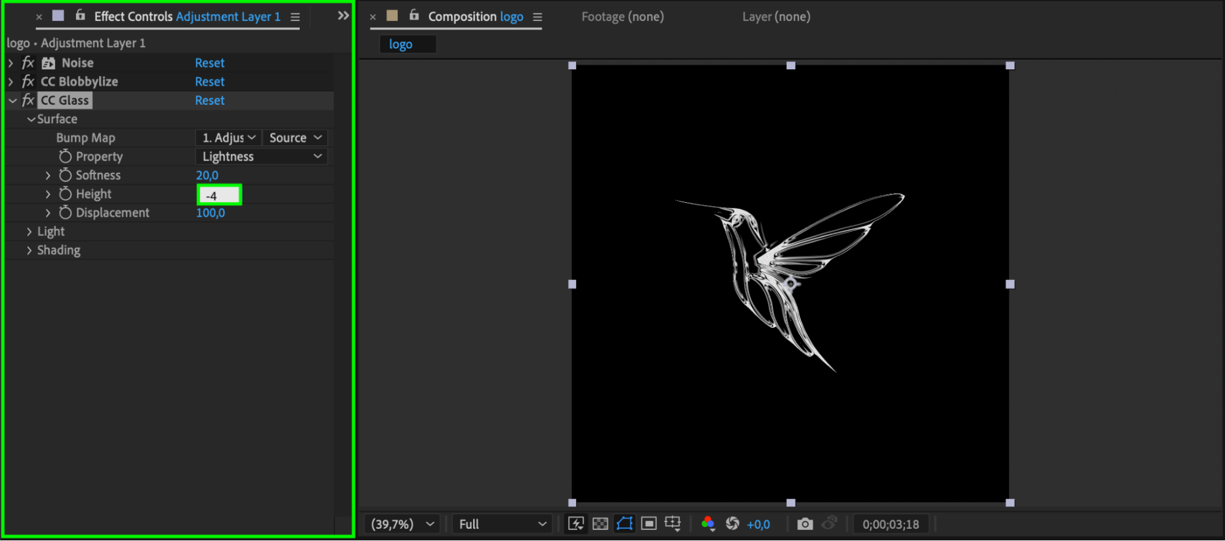Toggle mask and shape path visibility

tap(624, 524)
